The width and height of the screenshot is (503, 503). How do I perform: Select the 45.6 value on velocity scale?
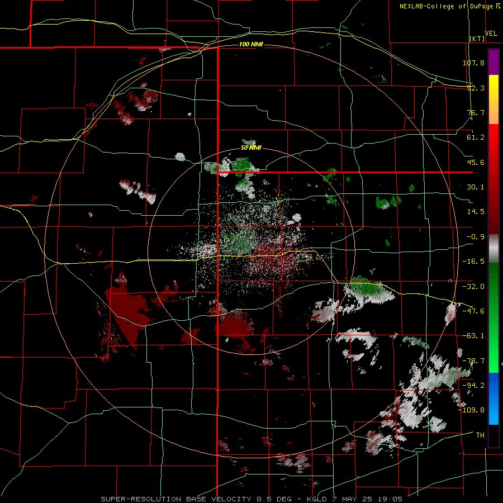[x=476, y=162]
